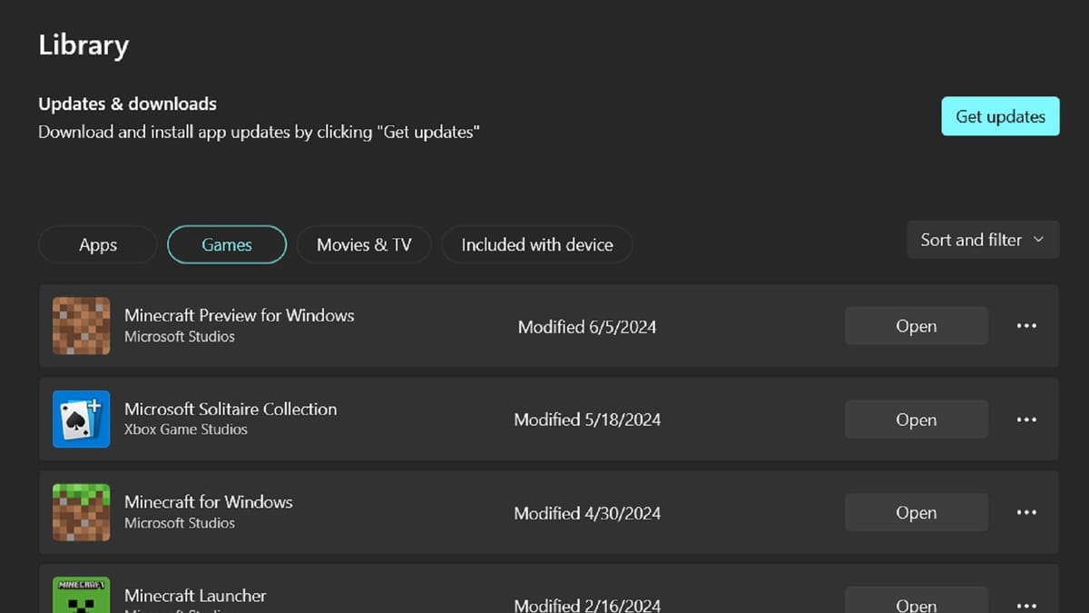Open more options for Microsoft Solitaire Collection
This screenshot has height=613, width=1089.
1026,419
